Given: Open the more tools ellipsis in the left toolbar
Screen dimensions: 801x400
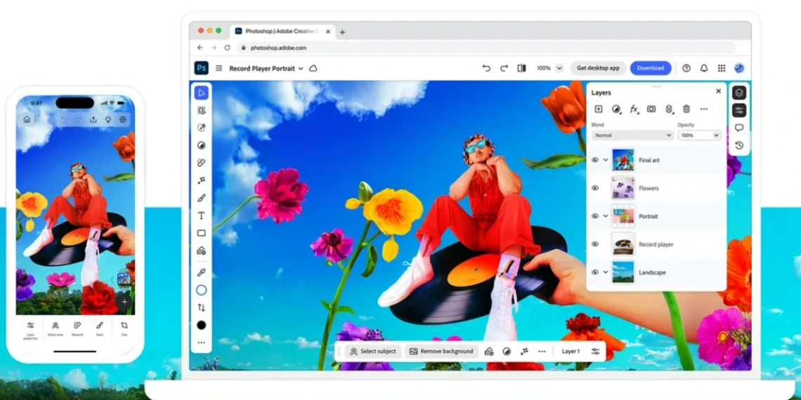Looking at the screenshot, I should [x=201, y=343].
